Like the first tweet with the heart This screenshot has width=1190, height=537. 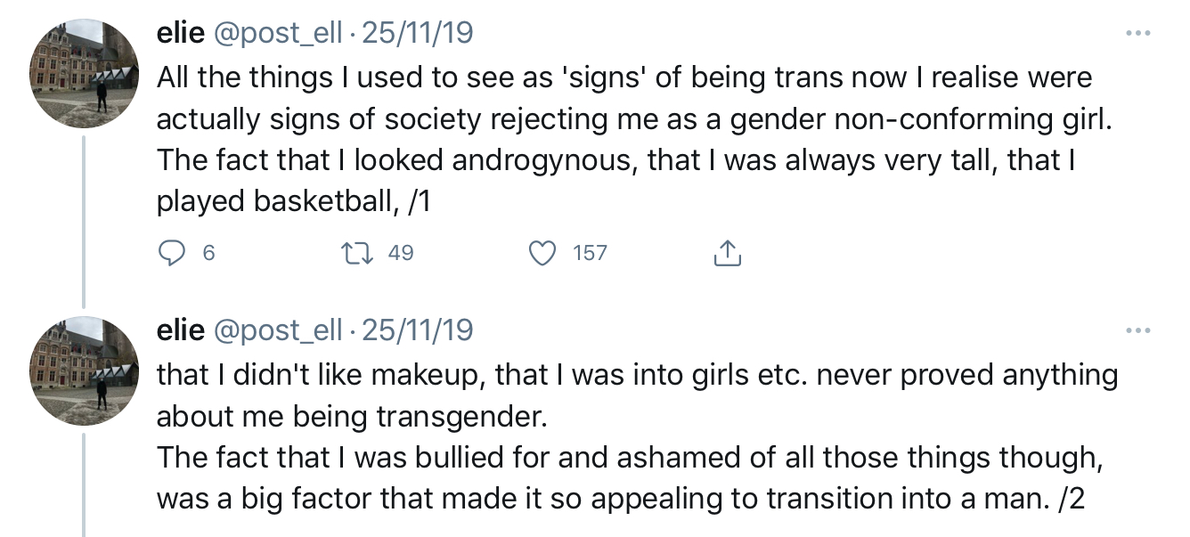[x=542, y=254]
